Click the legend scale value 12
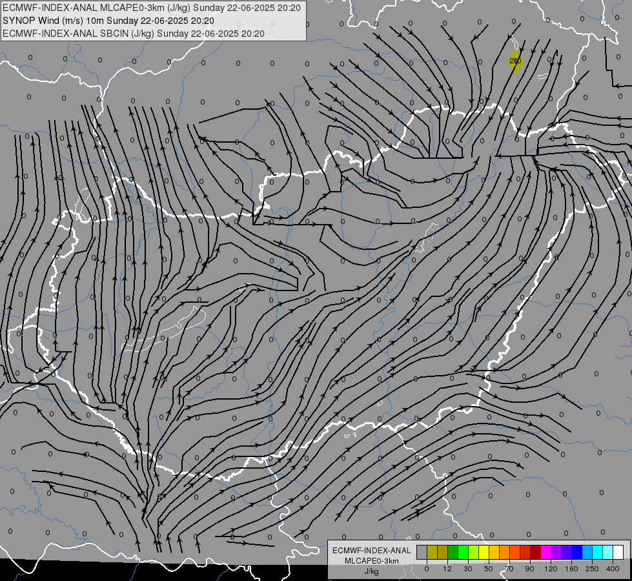Screen dimensions: 632x581 (x=447, y=569)
